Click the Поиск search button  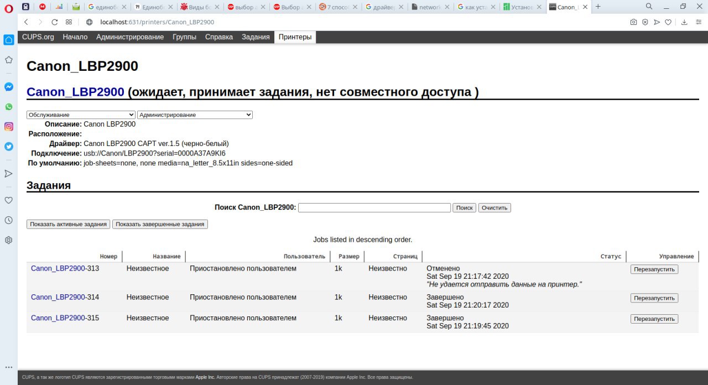(x=464, y=207)
